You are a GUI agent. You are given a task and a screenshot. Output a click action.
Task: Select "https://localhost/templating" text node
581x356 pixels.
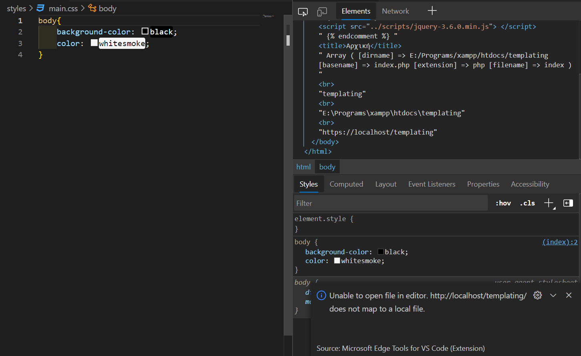tap(378, 132)
